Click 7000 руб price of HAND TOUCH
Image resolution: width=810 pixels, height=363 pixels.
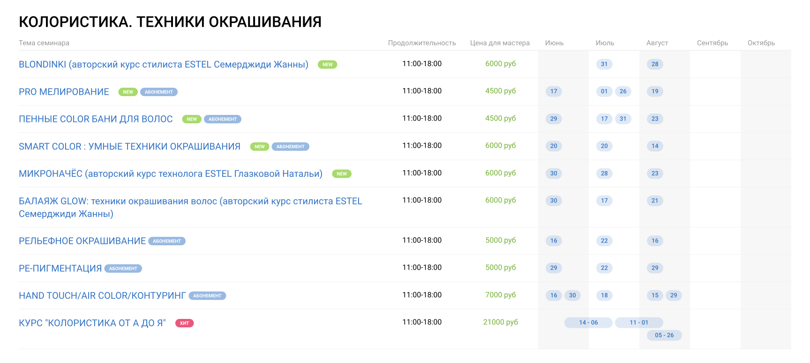501,295
